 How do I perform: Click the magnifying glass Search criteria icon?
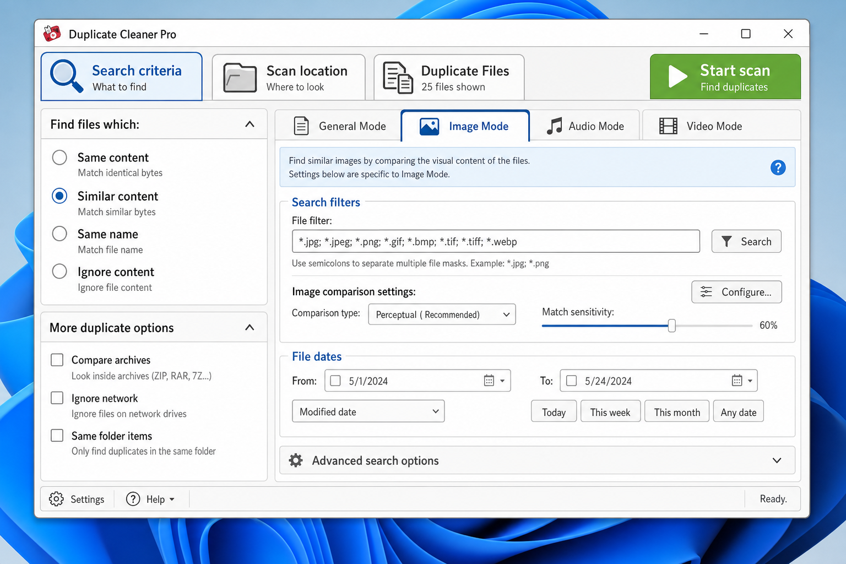pos(67,76)
